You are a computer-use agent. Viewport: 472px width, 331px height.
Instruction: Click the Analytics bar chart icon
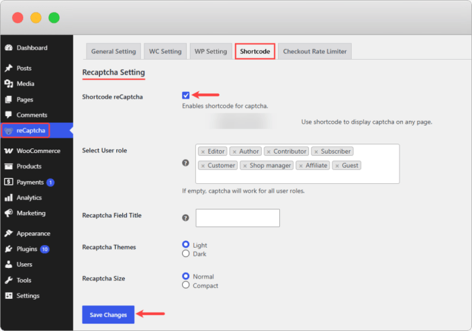9,197
